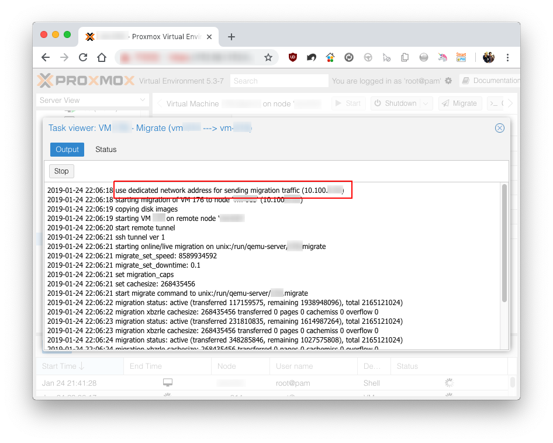Click the monitor icon in the Shell task row

[168, 382]
